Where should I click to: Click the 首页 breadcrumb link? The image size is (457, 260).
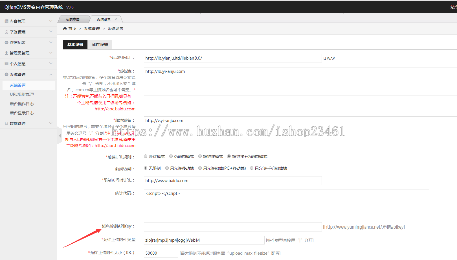[72, 28]
